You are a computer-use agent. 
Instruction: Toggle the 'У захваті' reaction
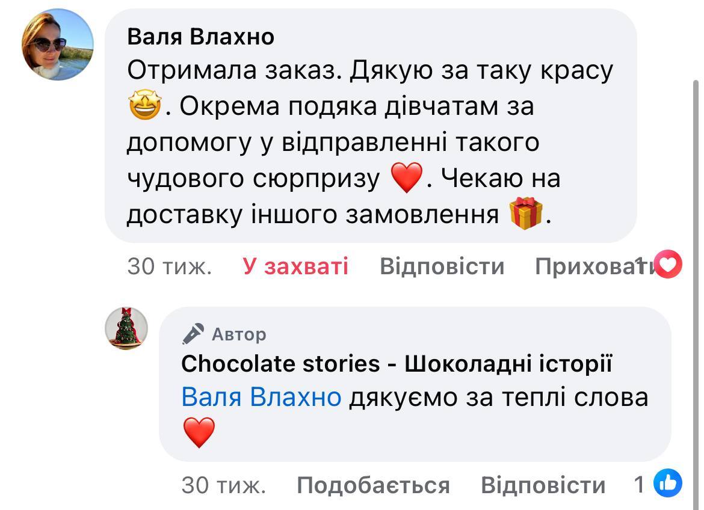coord(295,266)
